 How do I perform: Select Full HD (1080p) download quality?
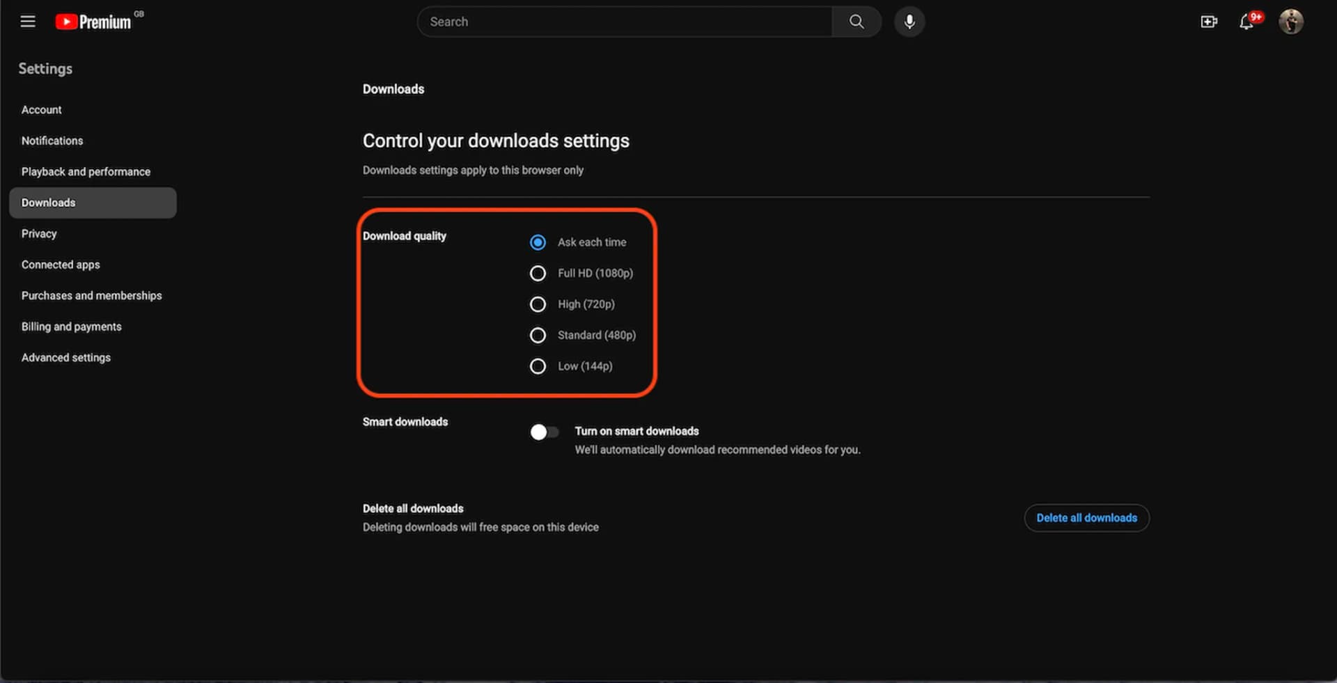point(538,274)
